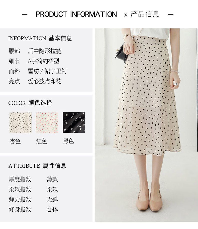
Task: Click the 后中隐形拉链 waist detail text
Action: (45, 51)
